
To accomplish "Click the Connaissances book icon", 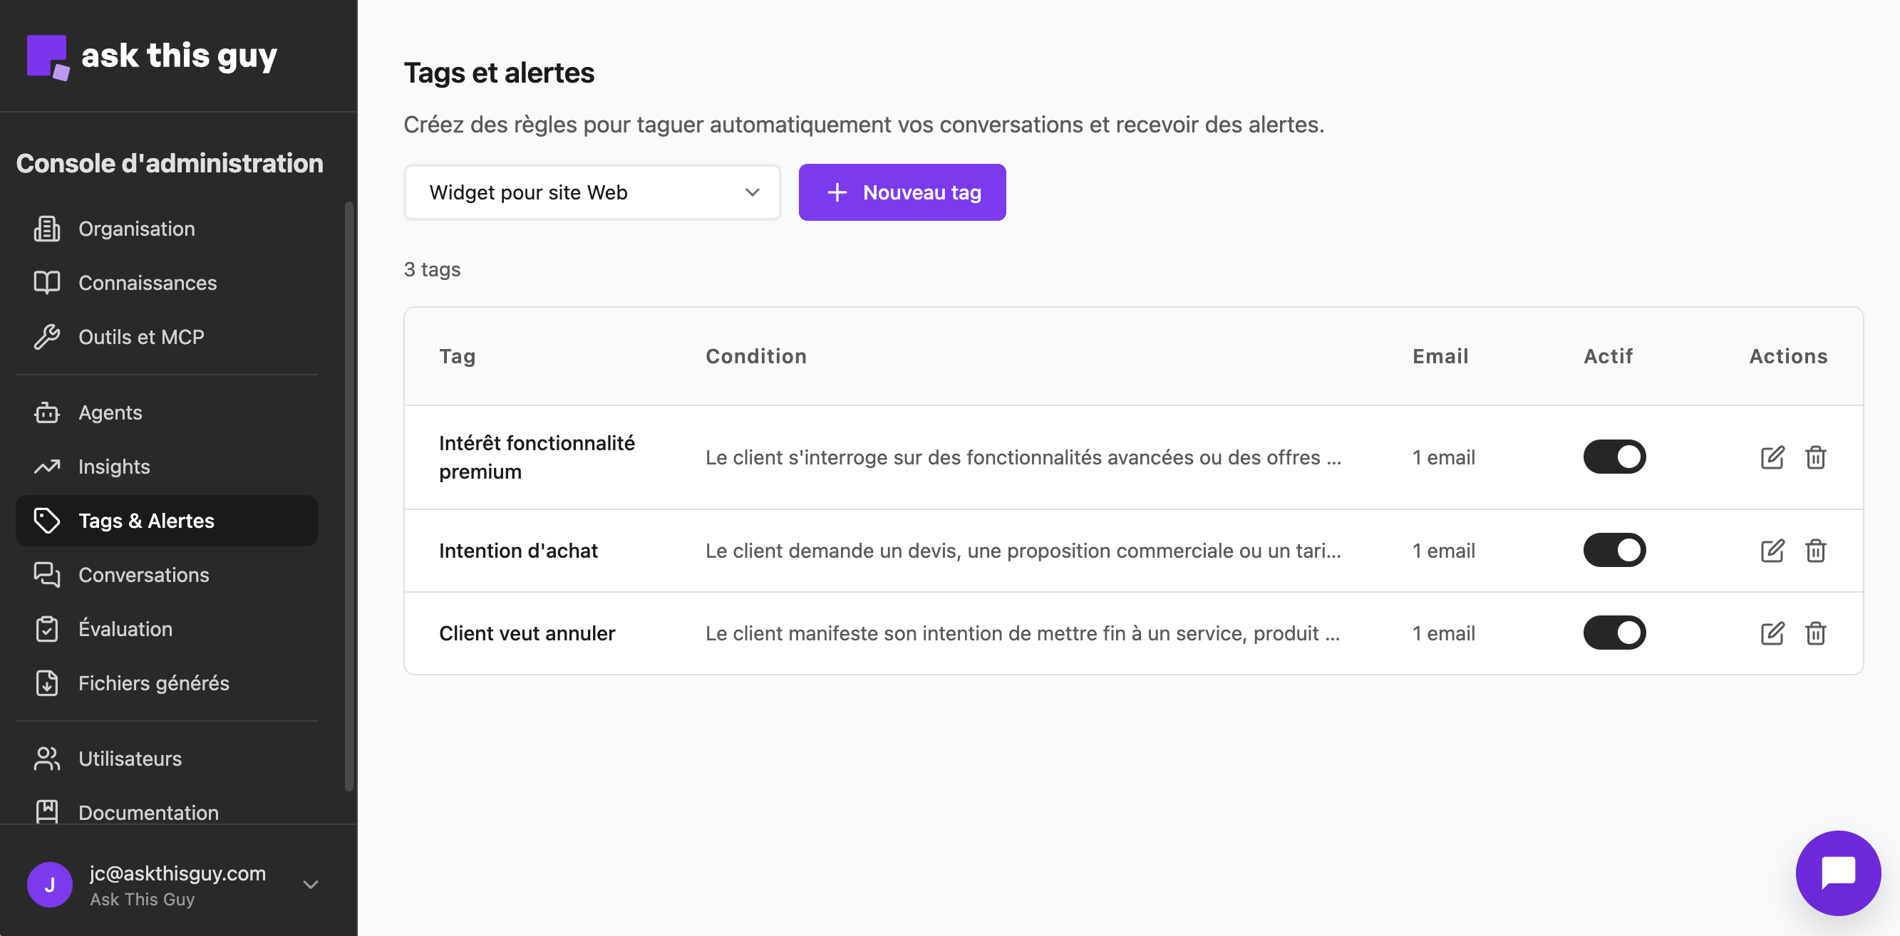I will point(46,282).
